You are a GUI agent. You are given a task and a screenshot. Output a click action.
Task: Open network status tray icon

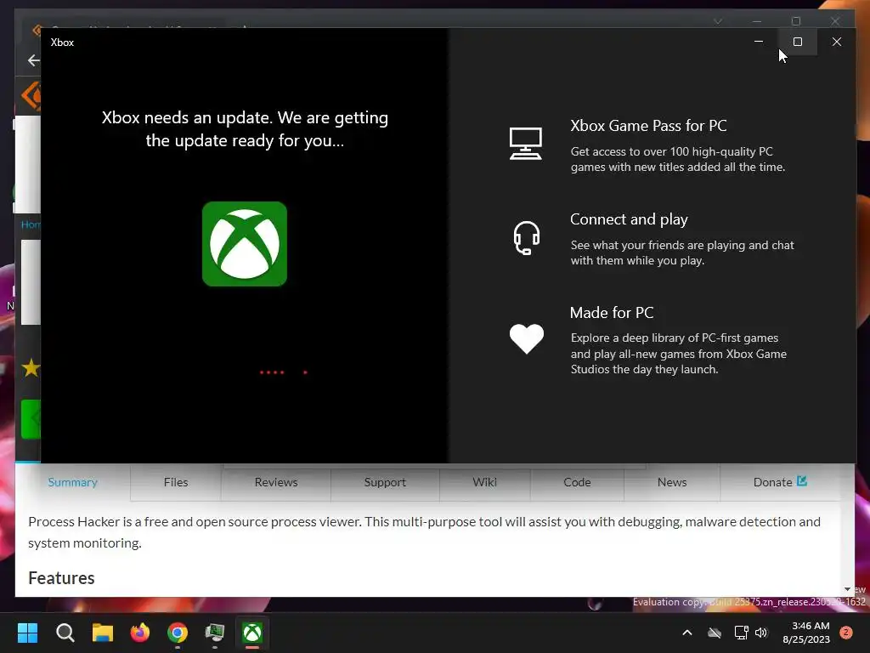coord(741,633)
